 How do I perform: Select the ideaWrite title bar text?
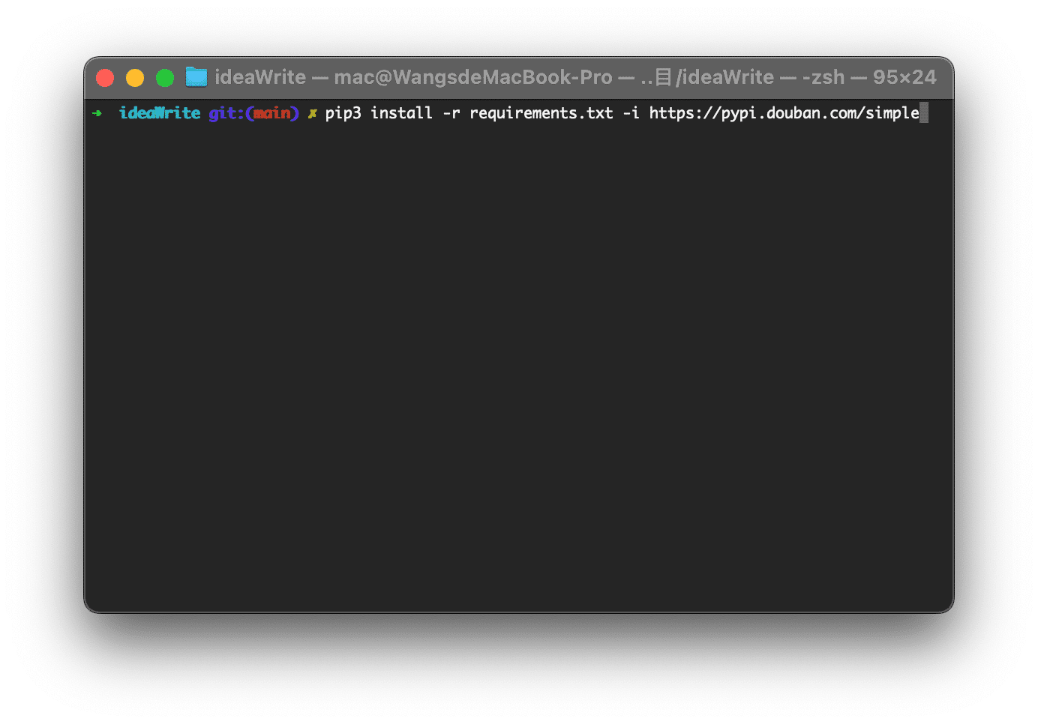point(259,76)
